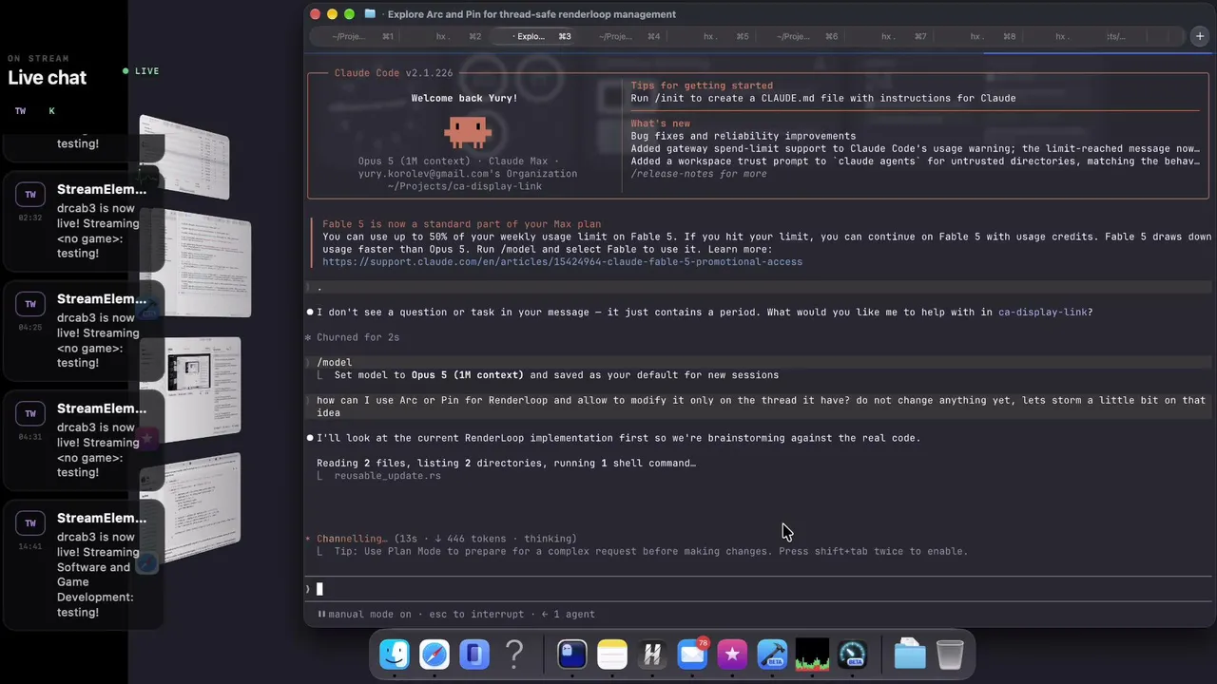Click the "1 agent" status entry
This screenshot has height=684, width=1217.
click(569, 615)
